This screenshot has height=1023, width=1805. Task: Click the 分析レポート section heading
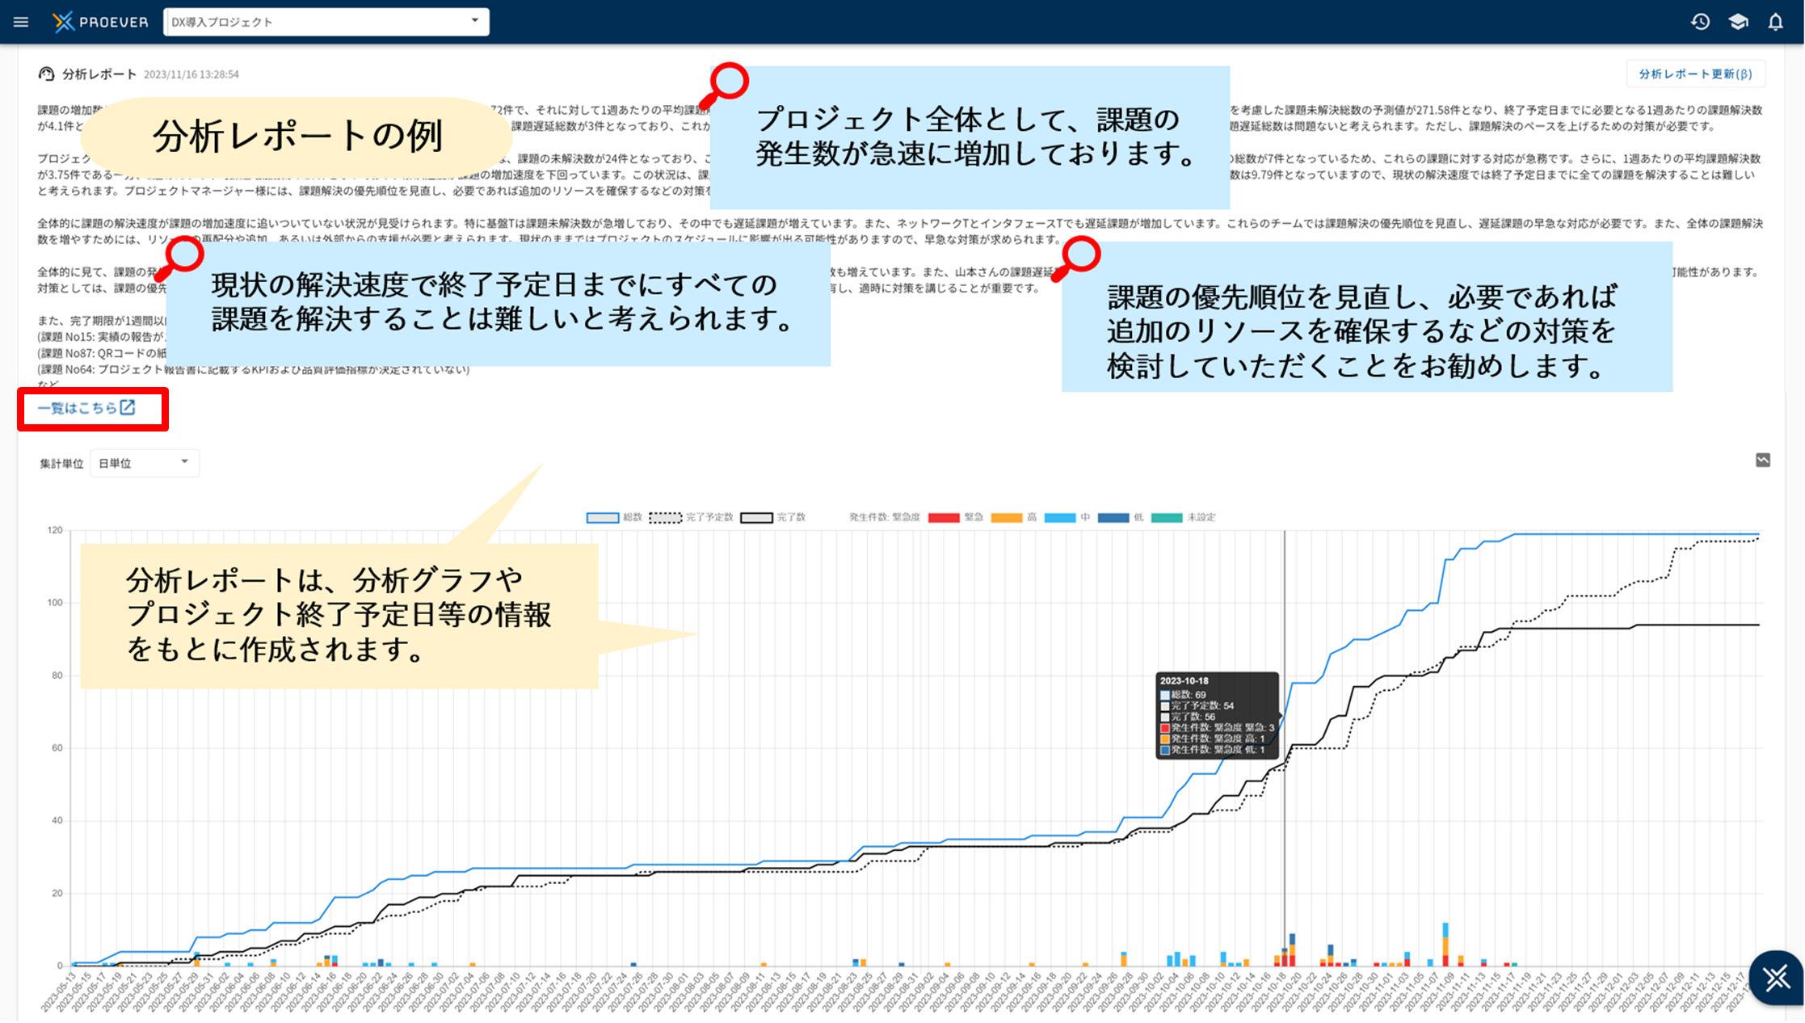coord(99,74)
